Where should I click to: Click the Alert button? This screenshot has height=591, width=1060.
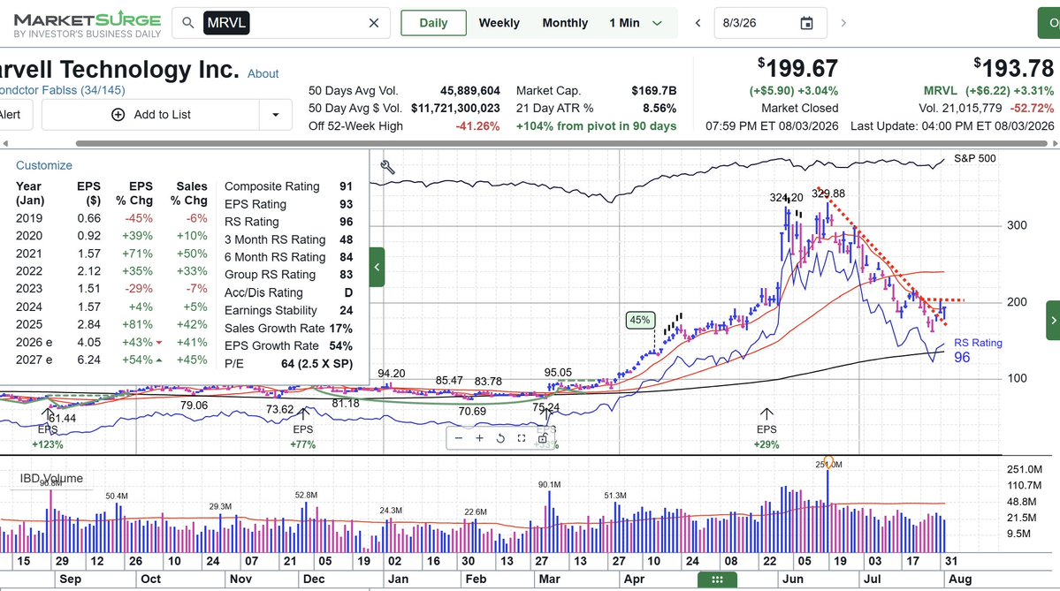[x=10, y=114]
